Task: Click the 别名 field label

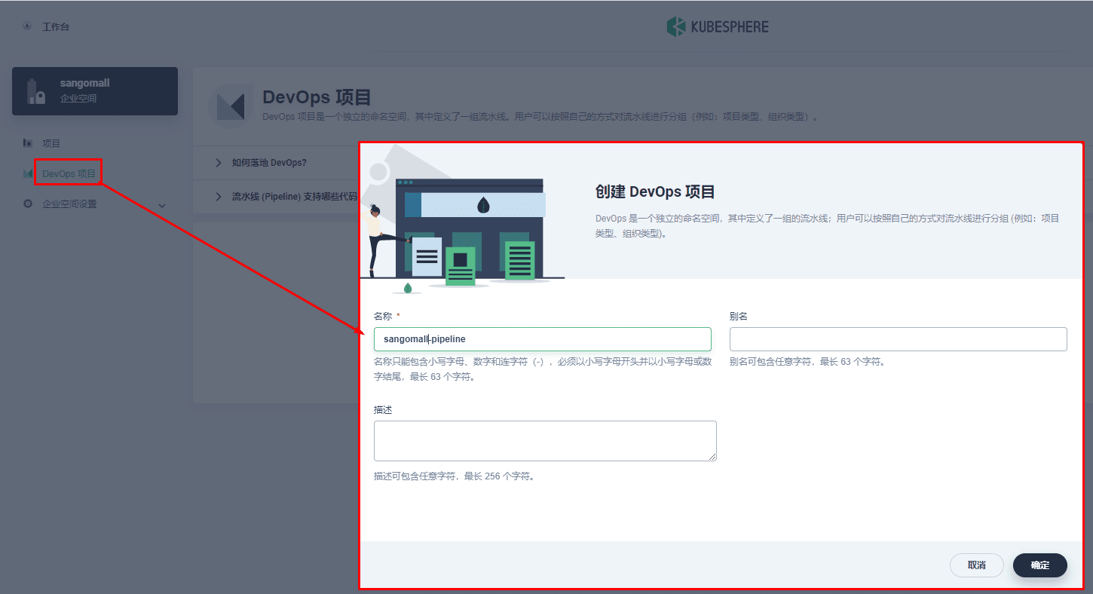Action: pos(739,317)
